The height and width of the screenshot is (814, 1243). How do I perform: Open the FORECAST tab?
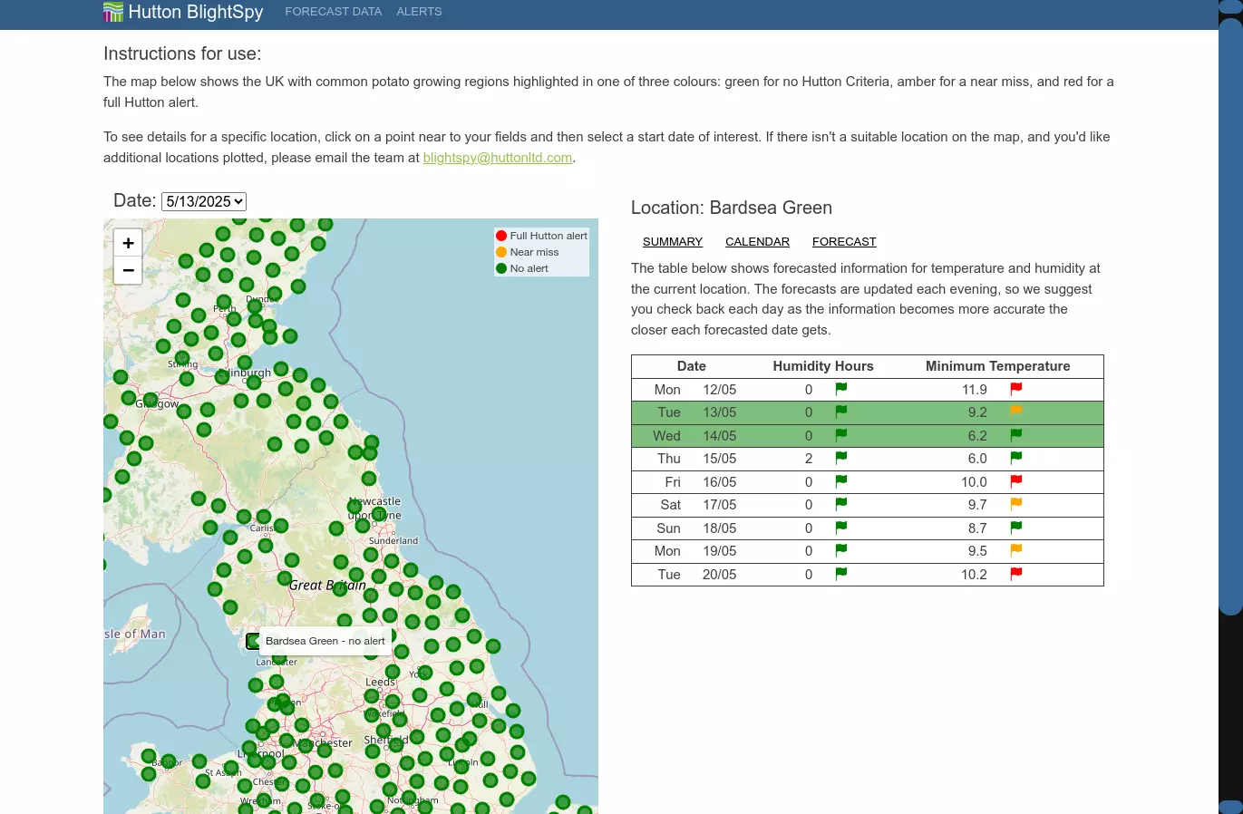coord(844,242)
